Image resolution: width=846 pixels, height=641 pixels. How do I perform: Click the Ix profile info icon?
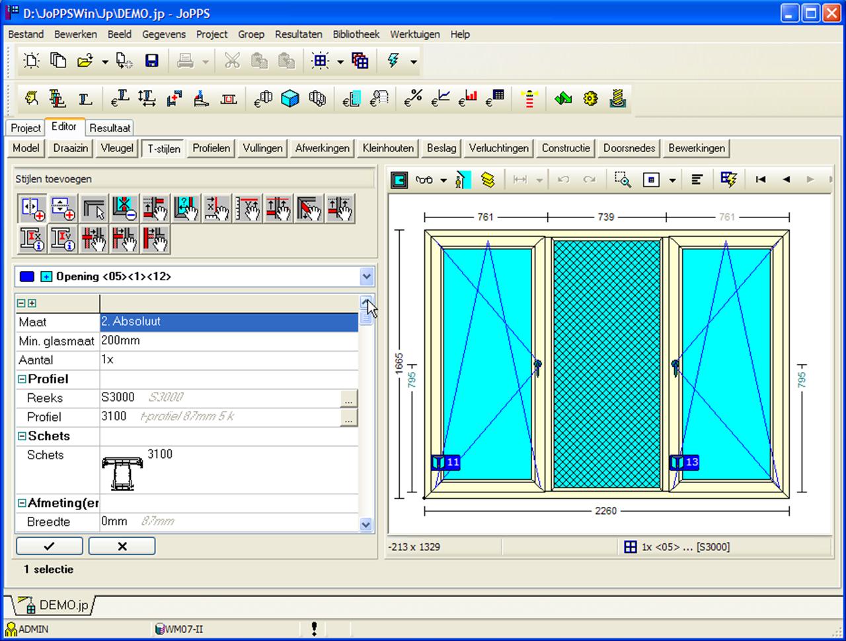[33, 239]
